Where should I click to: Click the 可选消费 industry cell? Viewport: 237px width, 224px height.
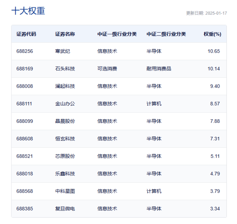coord(107,69)
